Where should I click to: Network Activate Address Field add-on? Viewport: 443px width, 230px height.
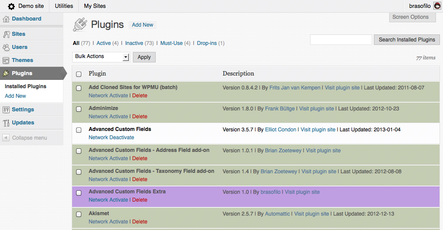pos(108,158)
